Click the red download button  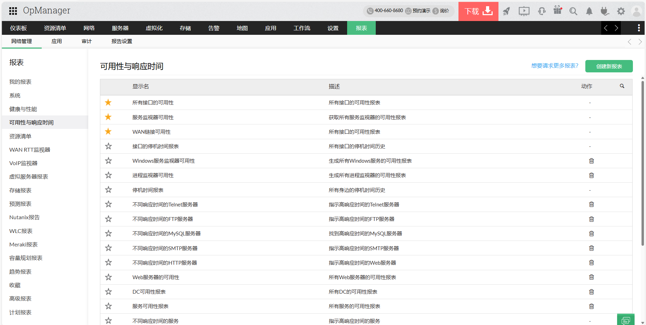(x=478, y=11)
